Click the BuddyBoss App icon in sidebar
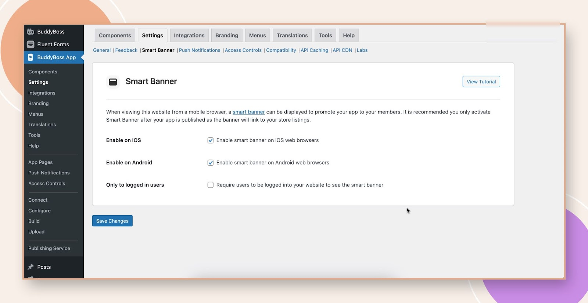The width and height of the screenshot is (588, 303). (31, 57)
